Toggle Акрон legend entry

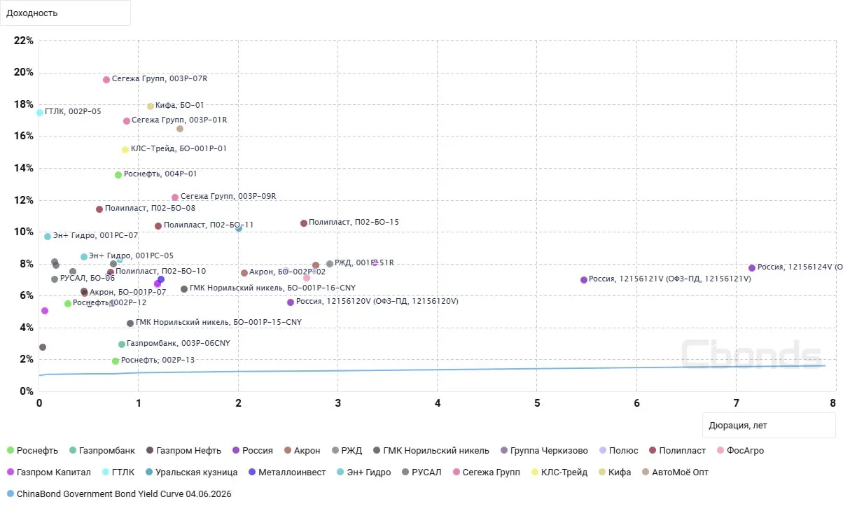click(302, 451)
